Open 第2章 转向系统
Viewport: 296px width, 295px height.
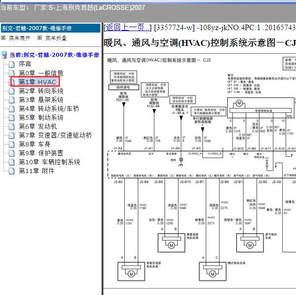41,91
